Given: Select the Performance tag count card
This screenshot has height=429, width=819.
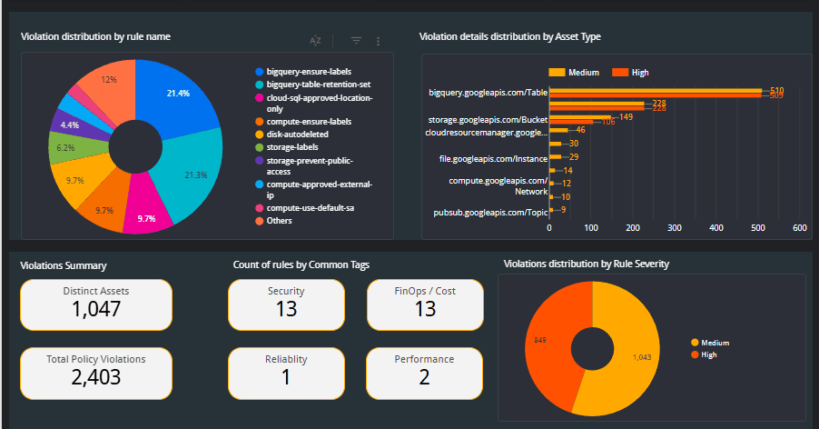Looking at the screenshot, I should click(425, 372).
